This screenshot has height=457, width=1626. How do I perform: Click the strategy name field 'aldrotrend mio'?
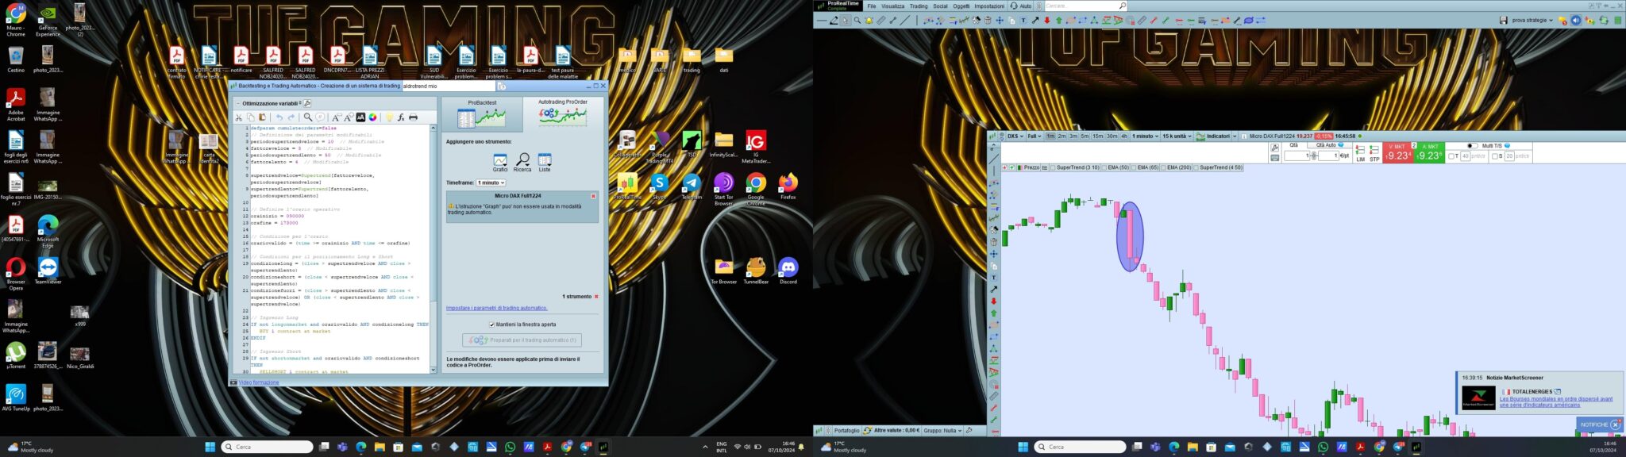[449, 86]
